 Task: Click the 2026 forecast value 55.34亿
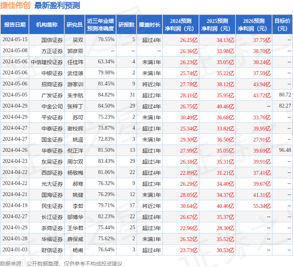click(x=262, y=206)
